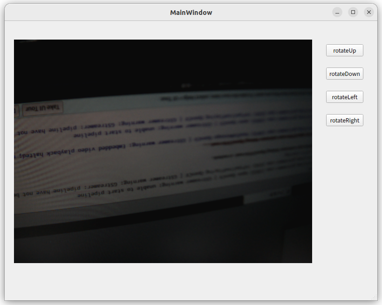Image resolution: width=382 pixels, height=305 pixels.
Task: Click the minimize icon in the titlebar
Action: pyautogui.click(x=337, y=12)
